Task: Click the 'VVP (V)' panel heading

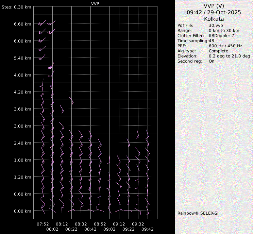Action: pyautogui.click(x=214, y=6)
